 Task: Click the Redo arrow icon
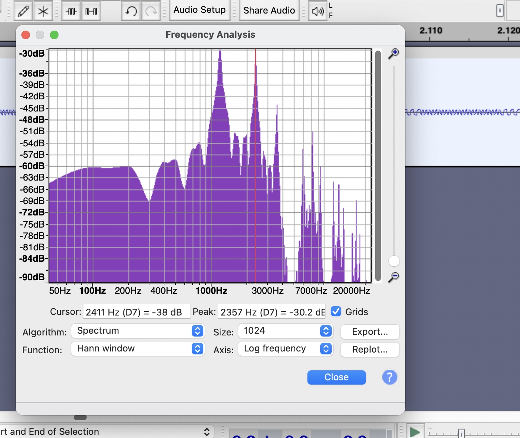pyautogui.click(x=151, y=11)
